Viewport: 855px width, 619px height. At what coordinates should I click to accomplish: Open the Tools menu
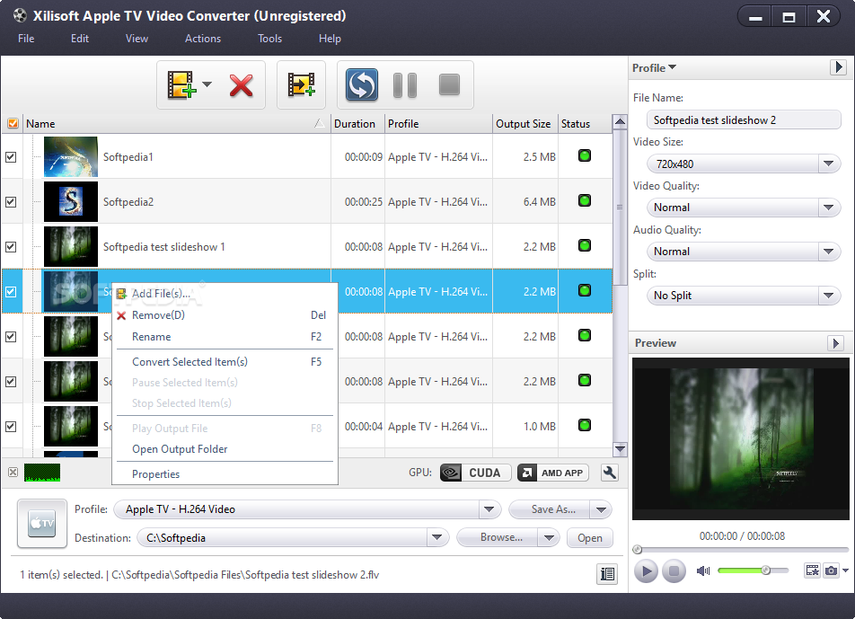(270, 39)
